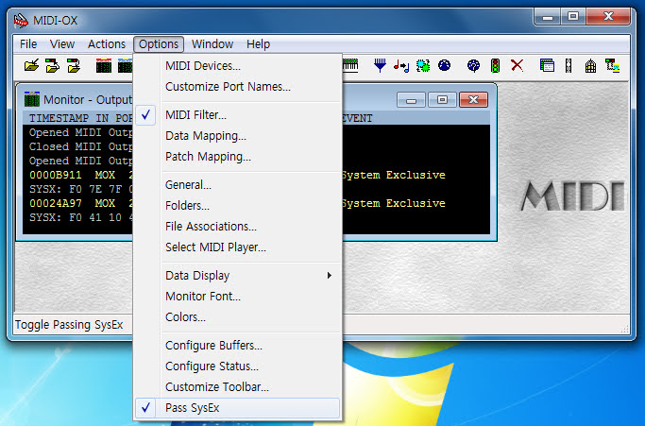Click the narrow vertical strip toolbar icon
Screen dimensions: 645x426
(x=569, y=65)
